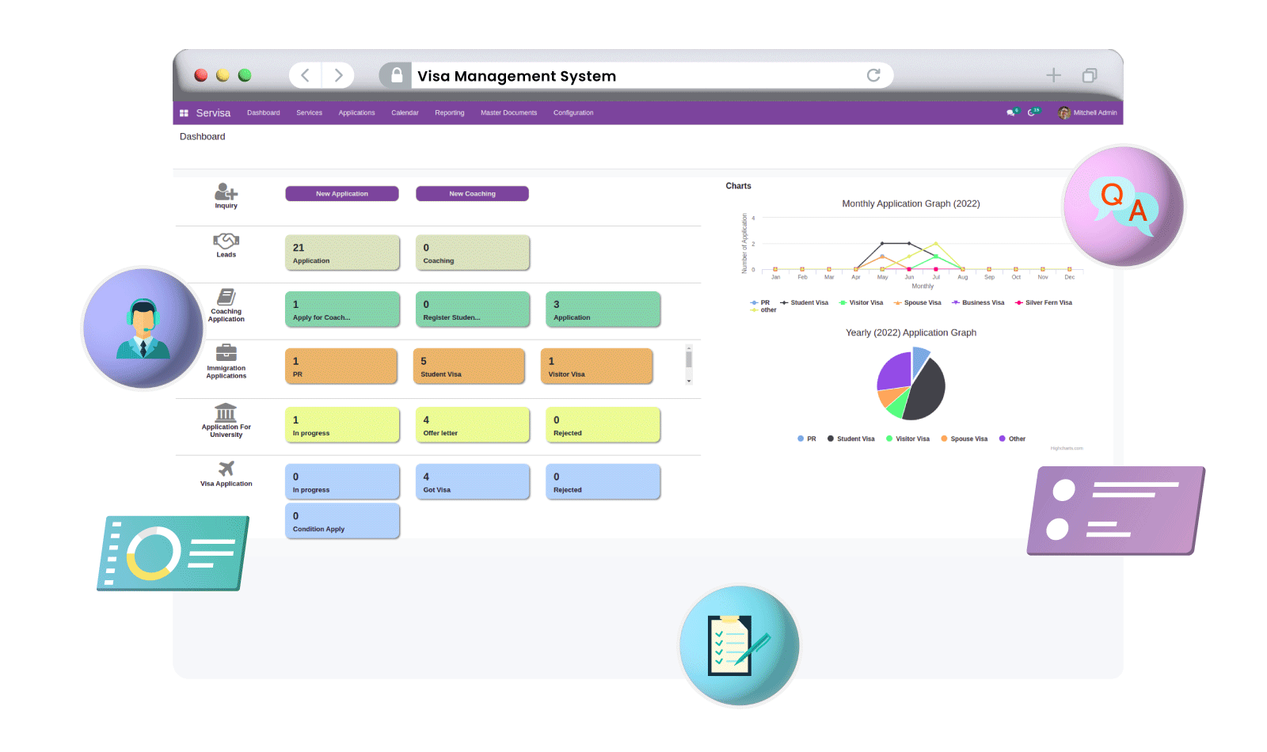
Task: Hide the PR slice via the pie chart legend
Action: click(807, 439)
